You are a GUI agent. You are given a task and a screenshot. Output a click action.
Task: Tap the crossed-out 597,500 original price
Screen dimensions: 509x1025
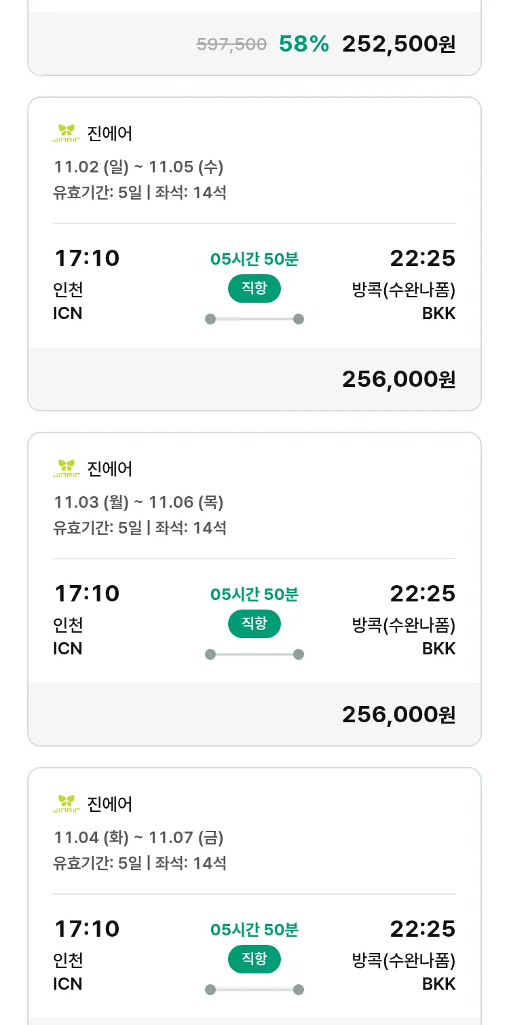point(231,45)
